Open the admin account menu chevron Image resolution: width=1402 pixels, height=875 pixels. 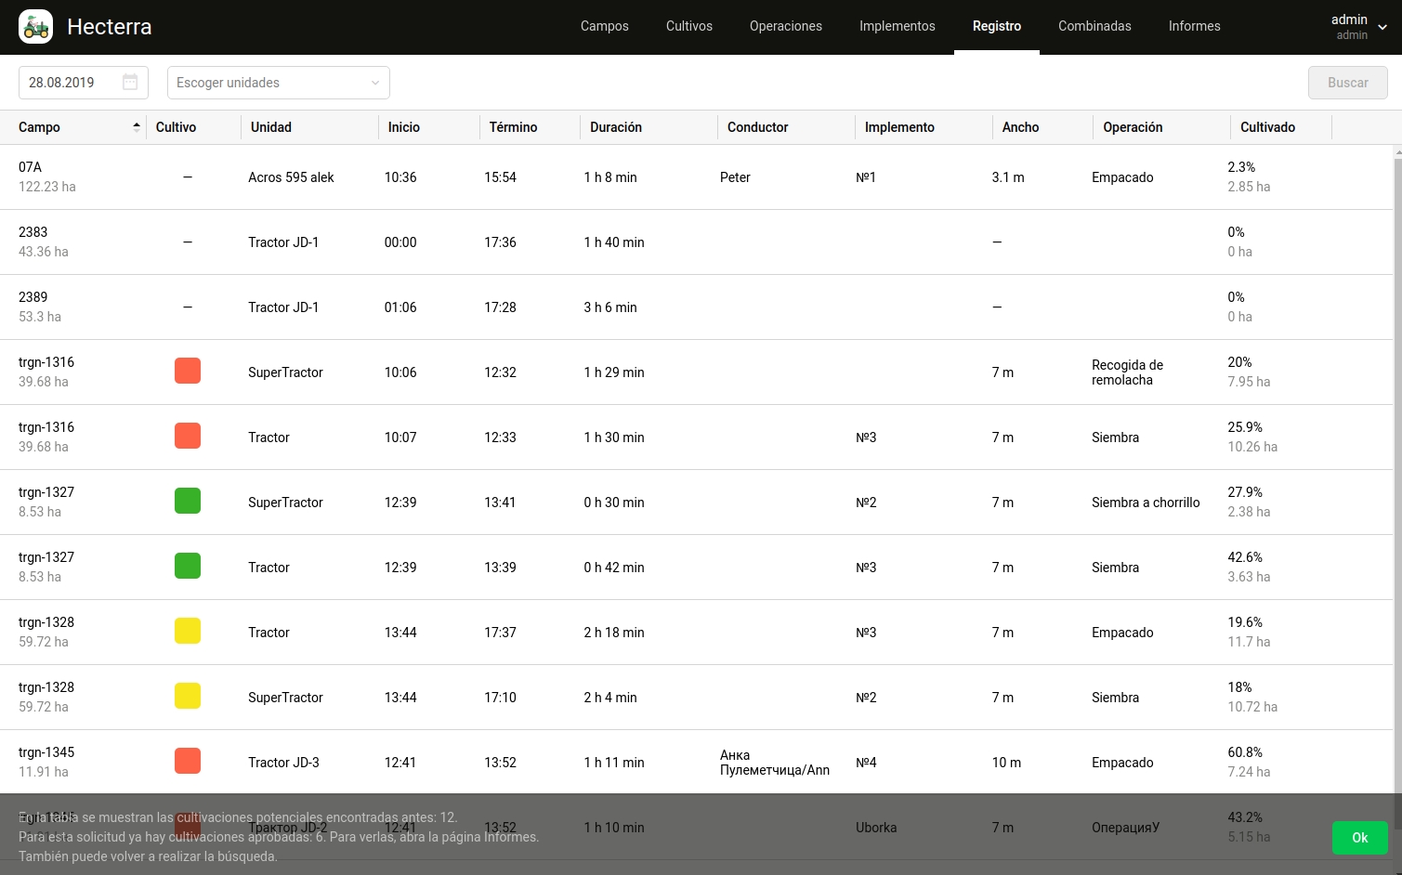pyautogui.click(x=1382, y=27)
